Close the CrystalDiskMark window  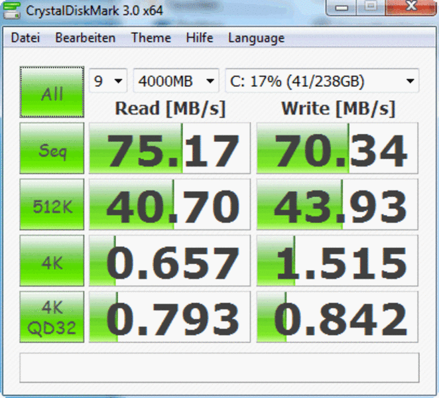click(x=411, y=7)
